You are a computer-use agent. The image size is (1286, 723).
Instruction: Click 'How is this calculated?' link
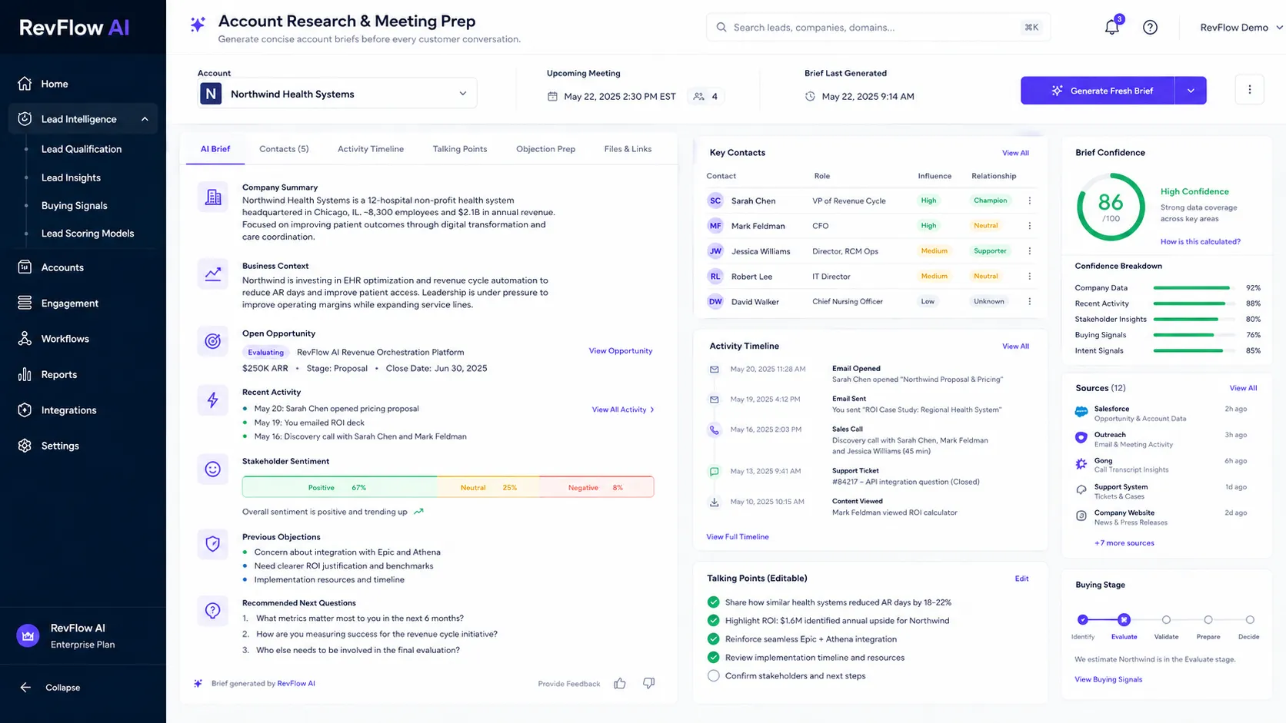point(1200,242)
